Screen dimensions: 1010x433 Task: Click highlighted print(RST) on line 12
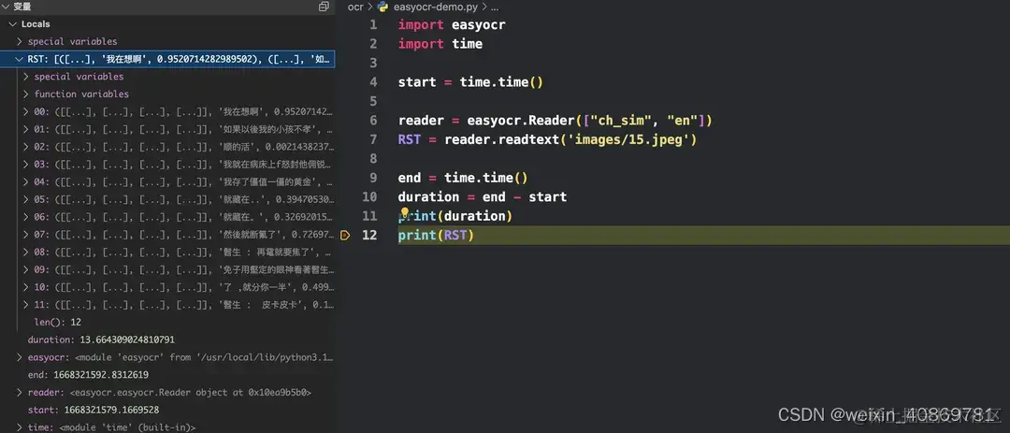click(x=436, y=235)
